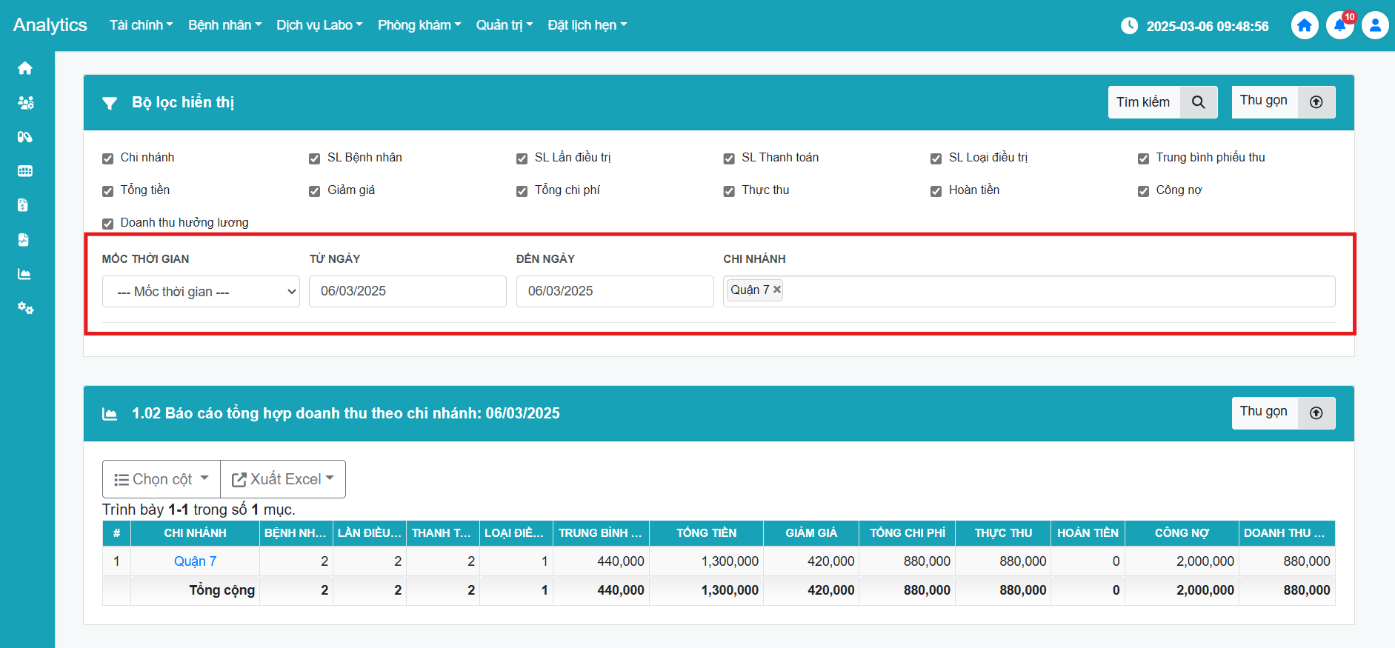Disable the Doanh thu hưởng lương checkbox
Image resolution: width=1395 pixels, height=648 pixels.
click(108, 224)
